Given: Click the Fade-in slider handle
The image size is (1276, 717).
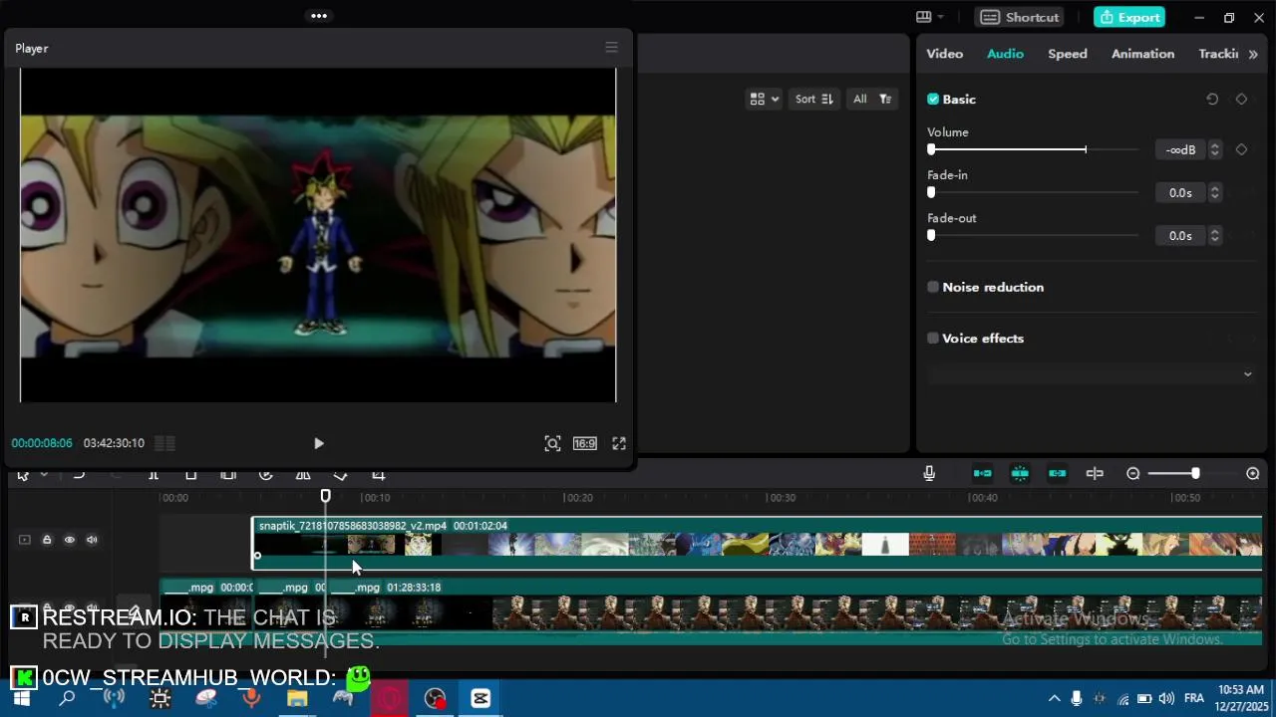Looking at the screenshot, I should coord(931,192).
